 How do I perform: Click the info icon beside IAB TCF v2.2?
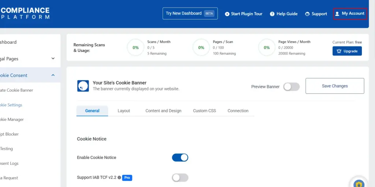(119, 178)
